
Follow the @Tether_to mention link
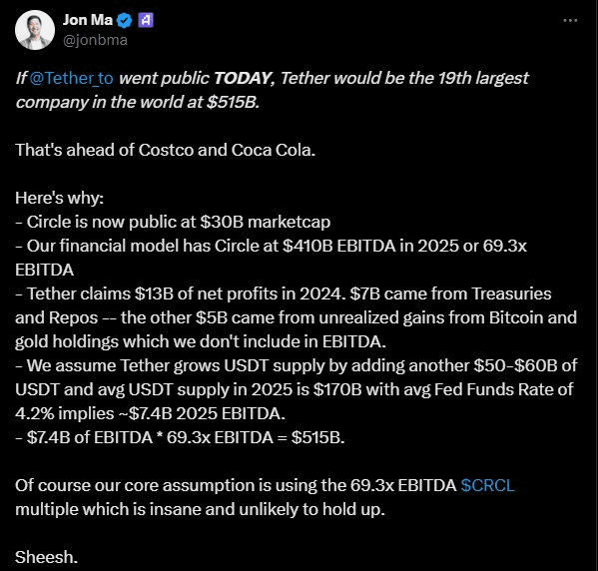[x=71, y=78]
